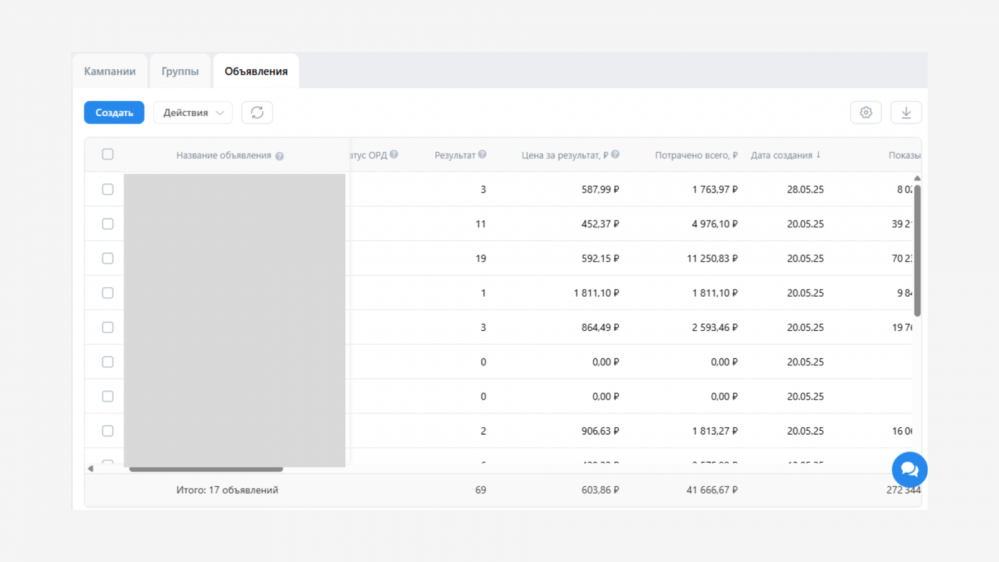Viewport: 999px width, 562px height.
Task: Switch to the Кампании tab
Action: point(110,71)
